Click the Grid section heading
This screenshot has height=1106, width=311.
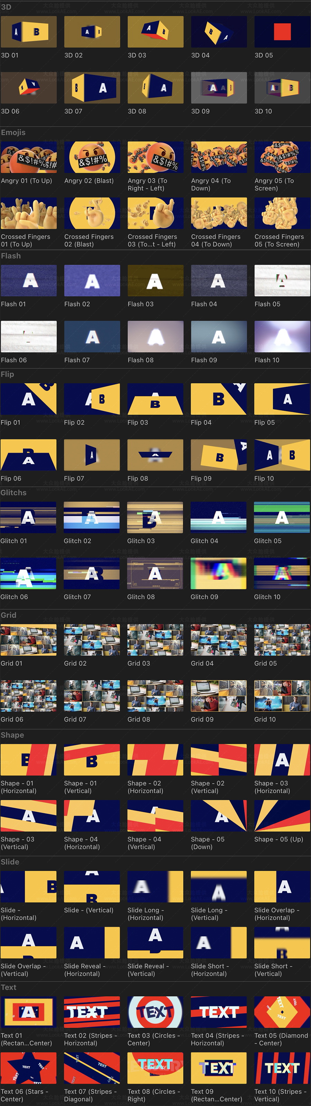[8, 615]
